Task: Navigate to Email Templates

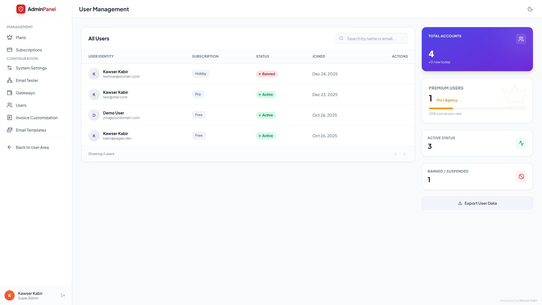Action: click(x=31, y=130)
